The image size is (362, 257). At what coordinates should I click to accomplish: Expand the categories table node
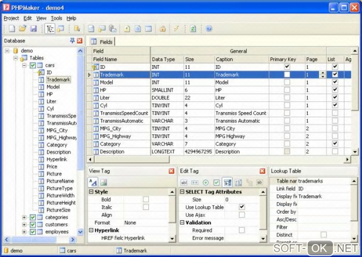pyautogui.click(x=24, y=217)
